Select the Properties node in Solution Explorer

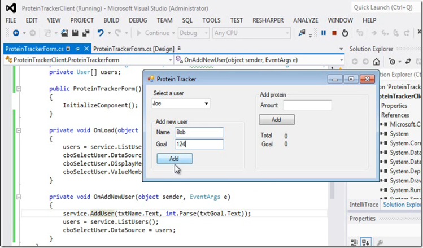394,106
